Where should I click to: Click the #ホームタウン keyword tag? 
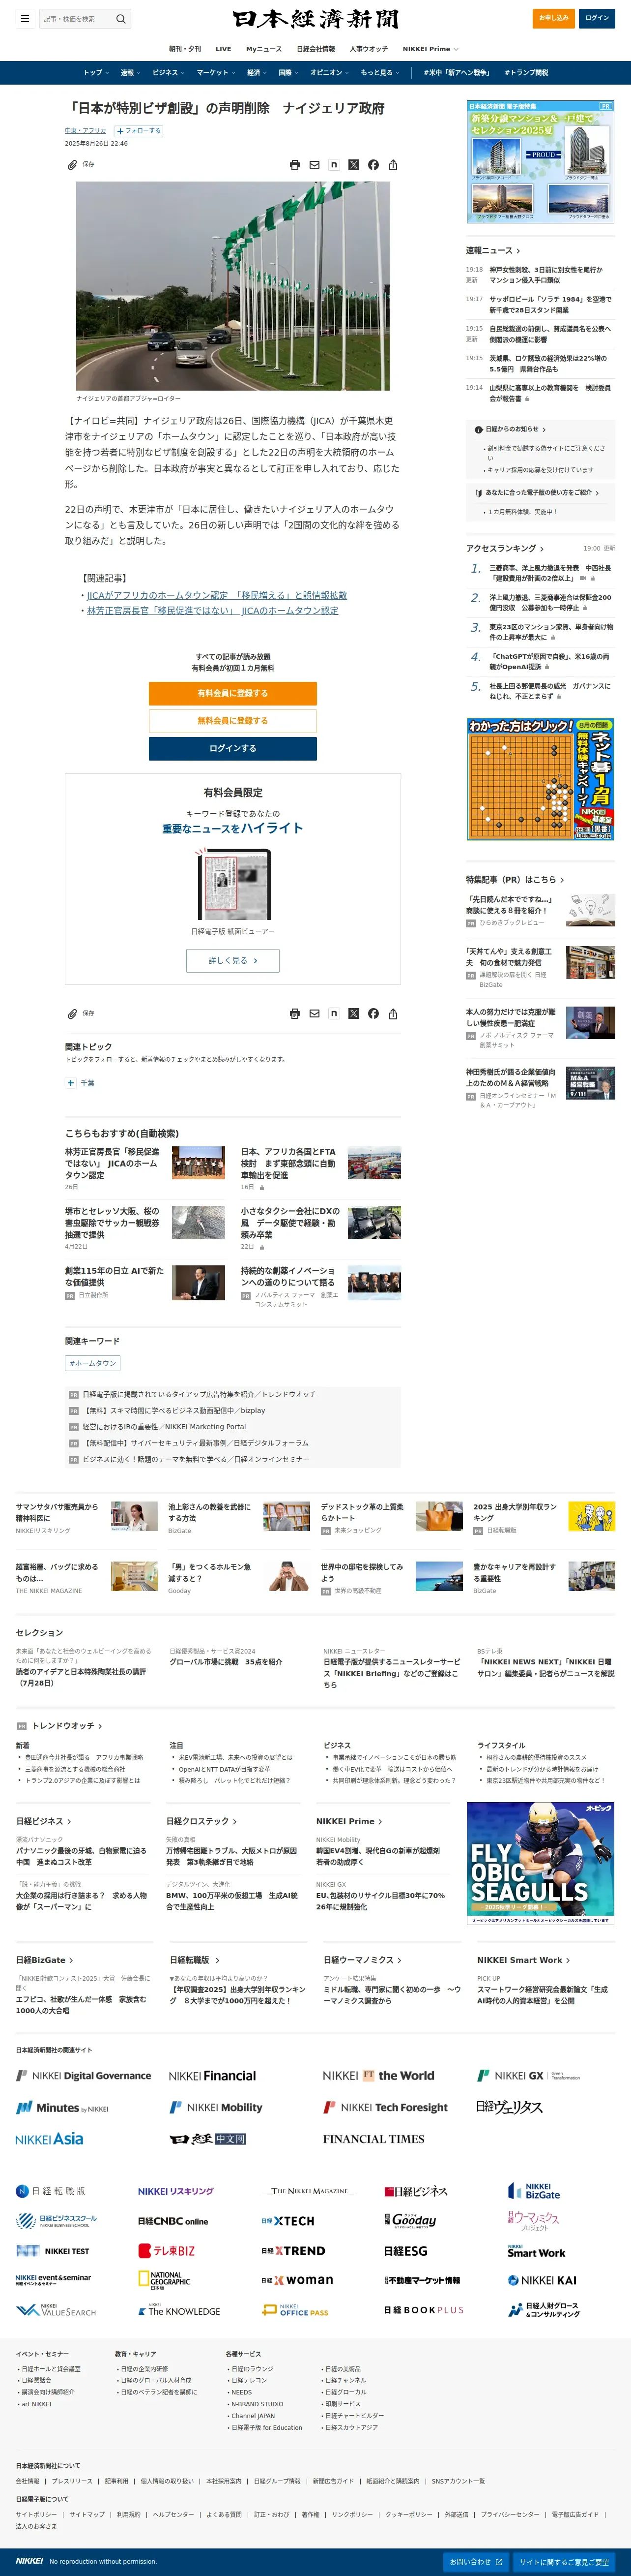[x=93, y=1363]
